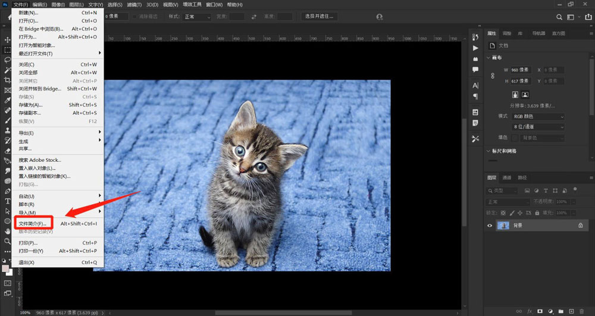Image resolution: width=595 pixels, height=316 pixels.
Task: Hide the 背景 layer with eye icon
Action: pos(490,226)
